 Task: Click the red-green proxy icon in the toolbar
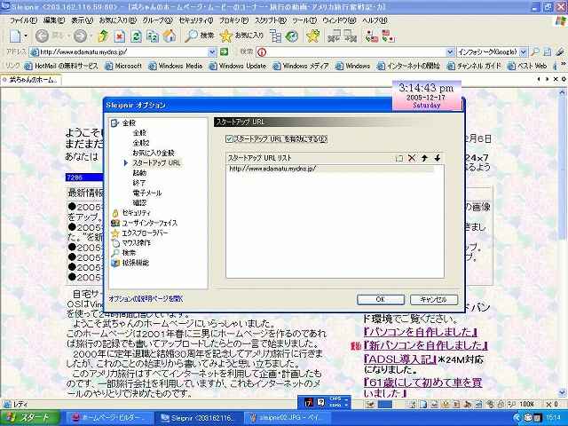(372, 36)
